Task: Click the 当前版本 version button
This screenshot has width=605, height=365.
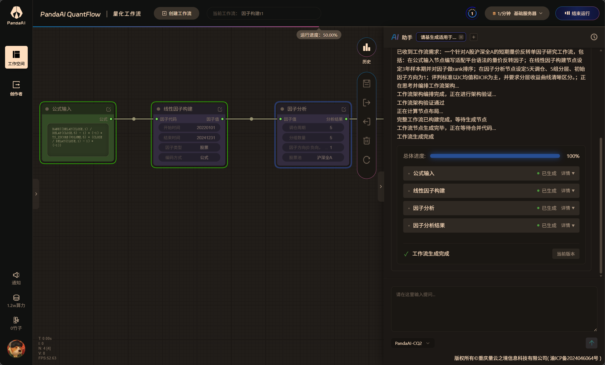Action: point(565,254)
